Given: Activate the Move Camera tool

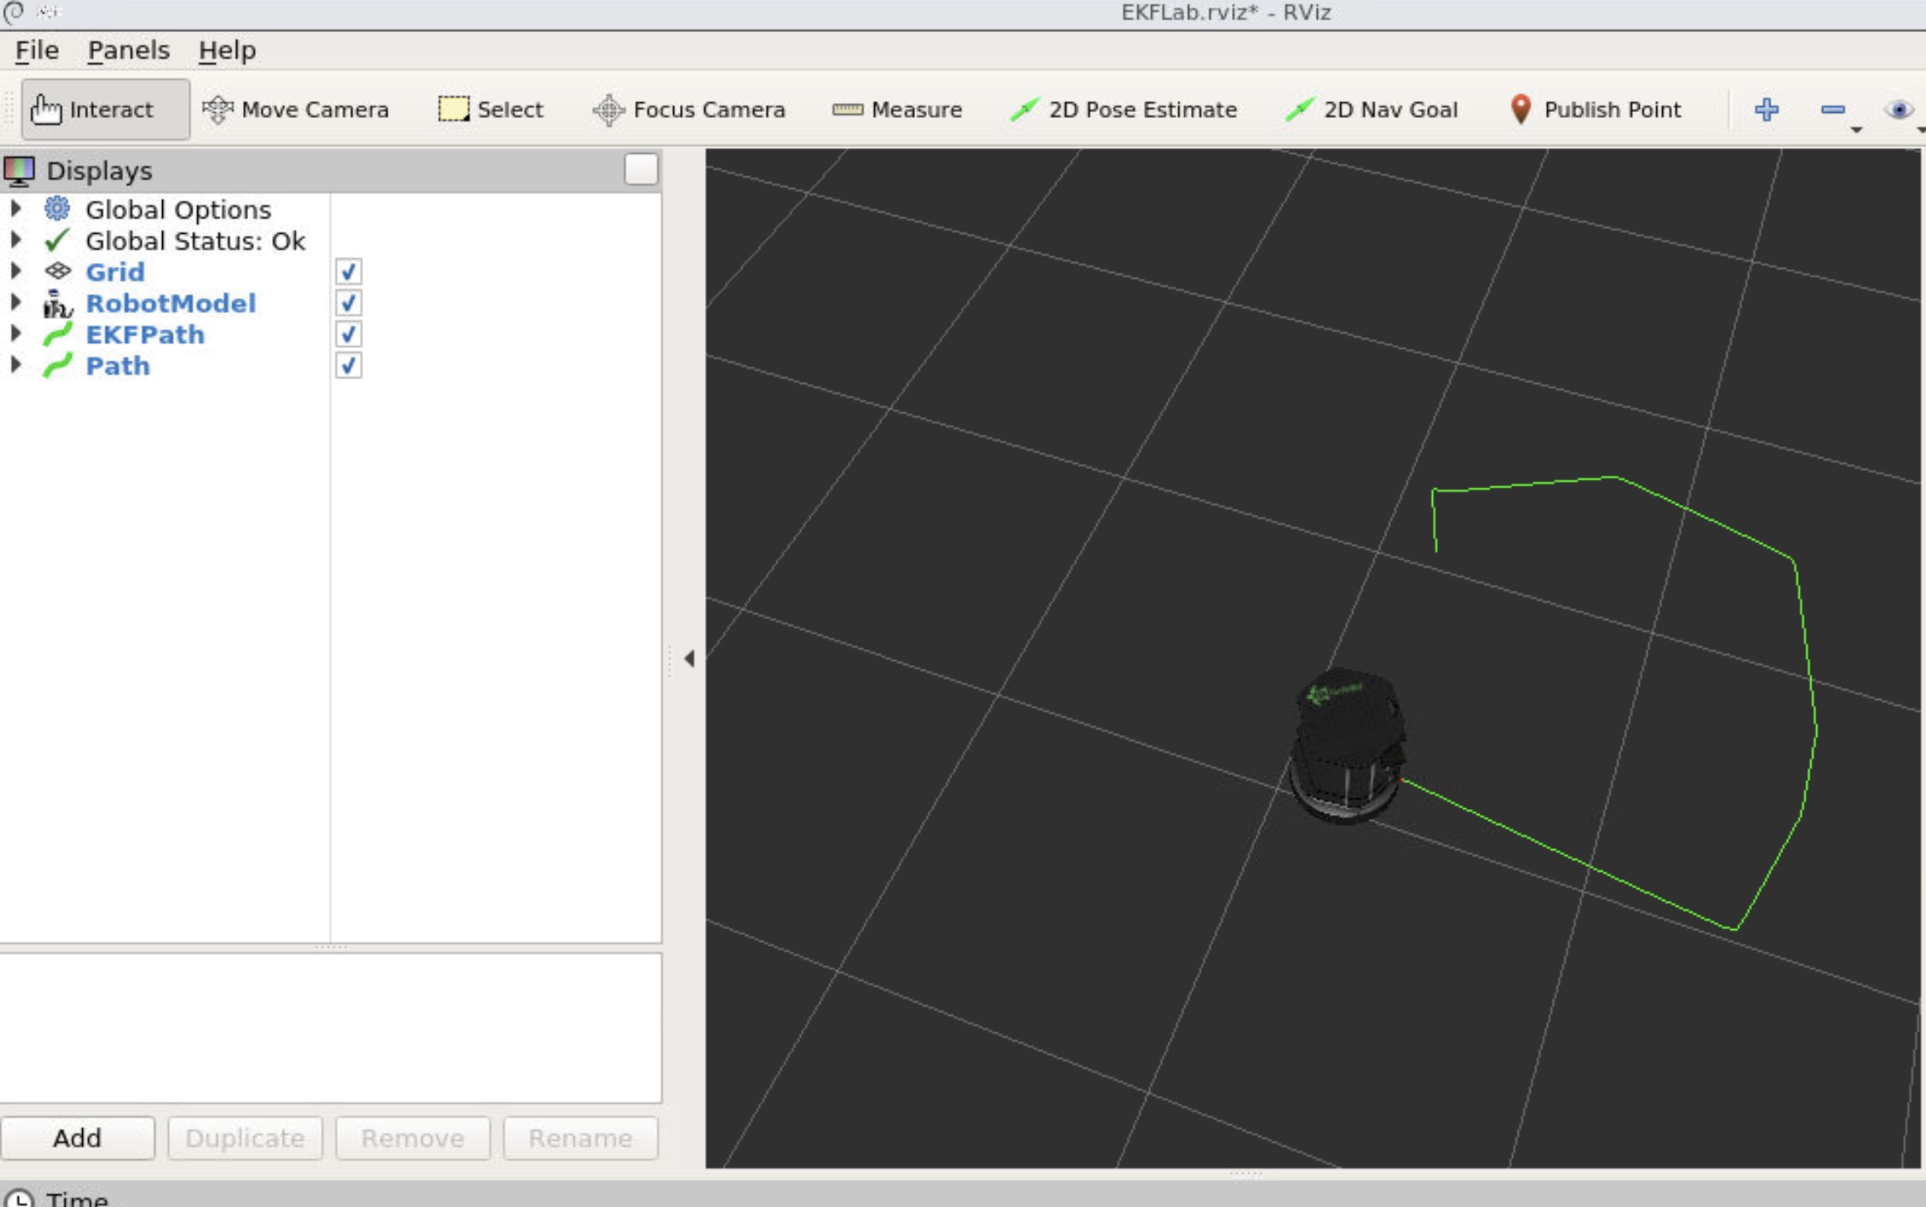Looking at the screenshot, I should [297, 109].
